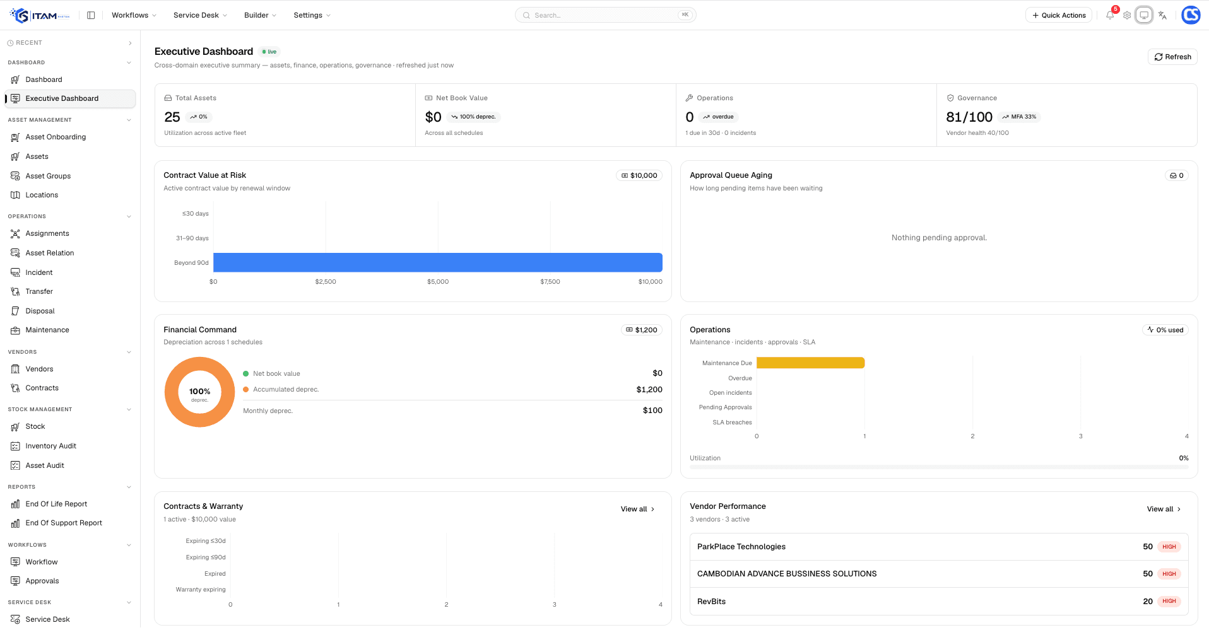Focus the Search input field

(606, 15)
